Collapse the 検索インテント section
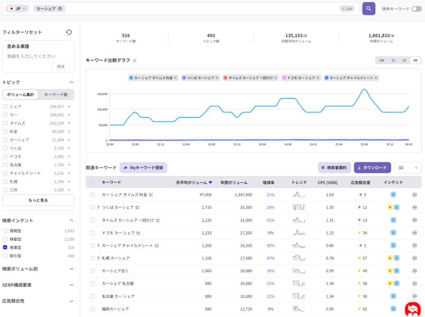Screen dimensions: 425x317 coord(71,220)
